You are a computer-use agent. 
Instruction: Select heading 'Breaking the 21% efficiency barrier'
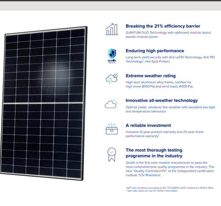tap(163, 26)
